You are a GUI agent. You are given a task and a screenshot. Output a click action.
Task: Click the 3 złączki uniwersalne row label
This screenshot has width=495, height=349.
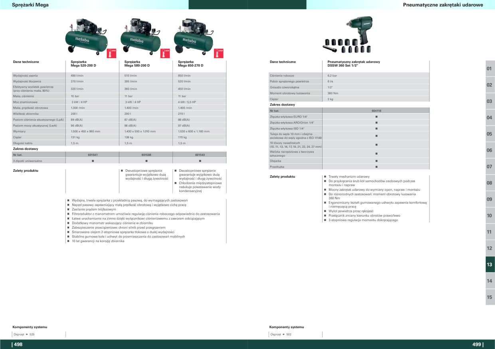(27, 161)
